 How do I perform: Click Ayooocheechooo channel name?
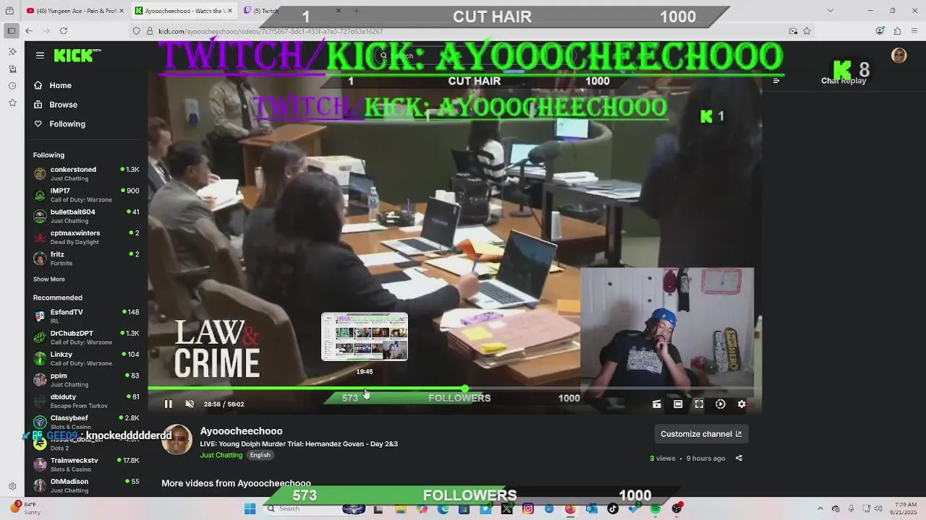click(x=241, y=431)
